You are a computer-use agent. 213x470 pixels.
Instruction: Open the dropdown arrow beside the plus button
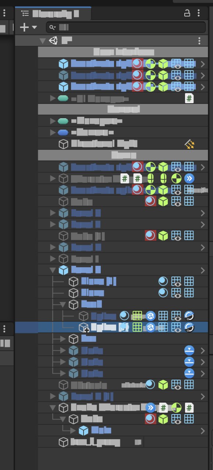point(35,27)
